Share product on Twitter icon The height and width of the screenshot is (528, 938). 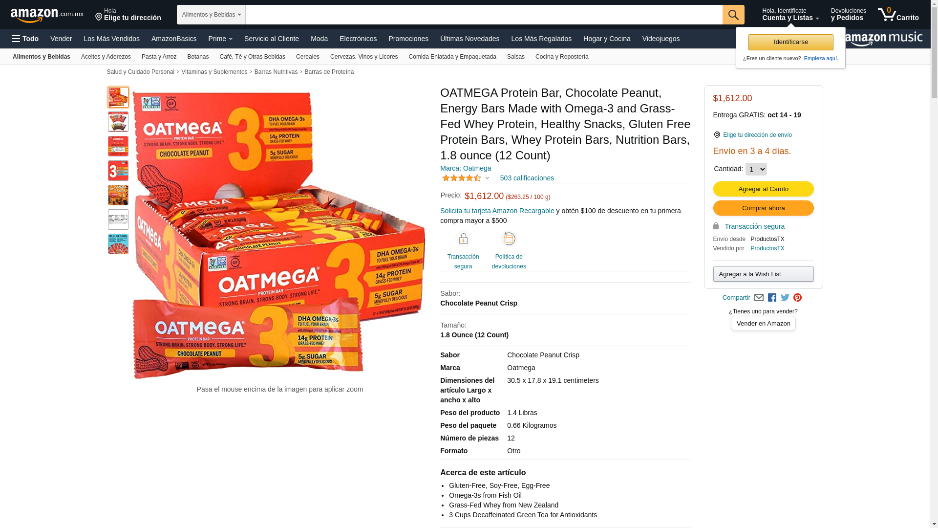(785, 298)
